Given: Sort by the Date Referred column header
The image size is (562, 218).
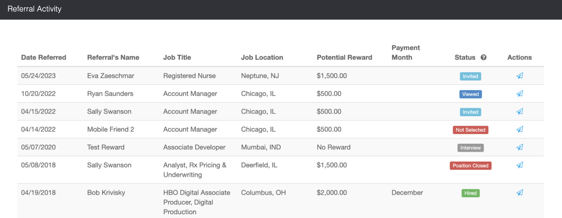Looking at the screenshot, I should coord(43,57).
